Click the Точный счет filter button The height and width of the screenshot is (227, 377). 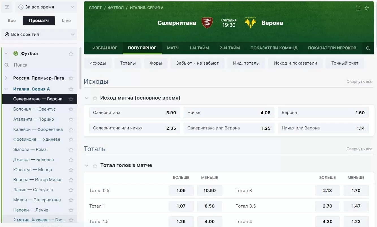344,63
